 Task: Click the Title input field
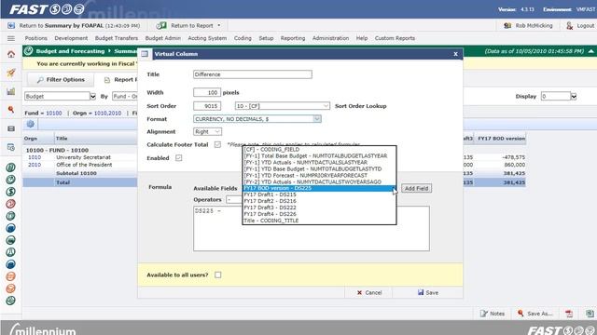(x=253, y=74)
